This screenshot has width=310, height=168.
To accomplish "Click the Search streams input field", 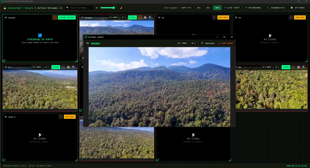I will pyautogui.click(x=79, y=8).
